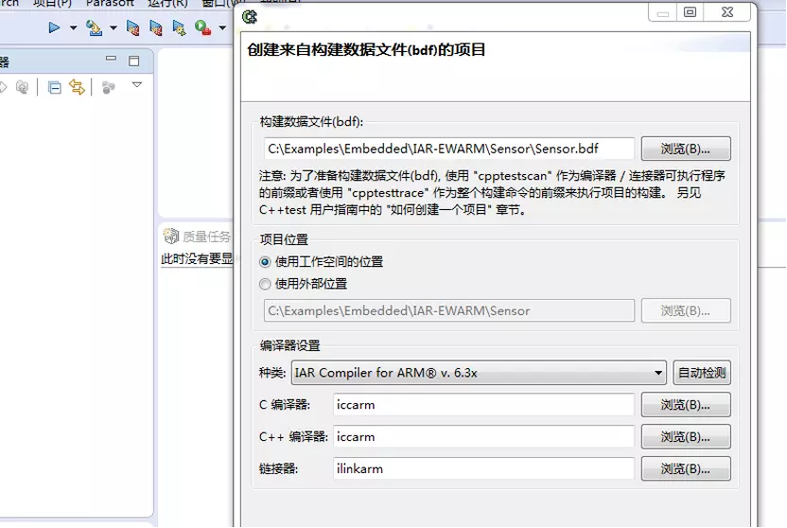This screenshot has width=787, height=528.
Task: Click 浏览 button next to 链接器
Action: pos(686,468)
